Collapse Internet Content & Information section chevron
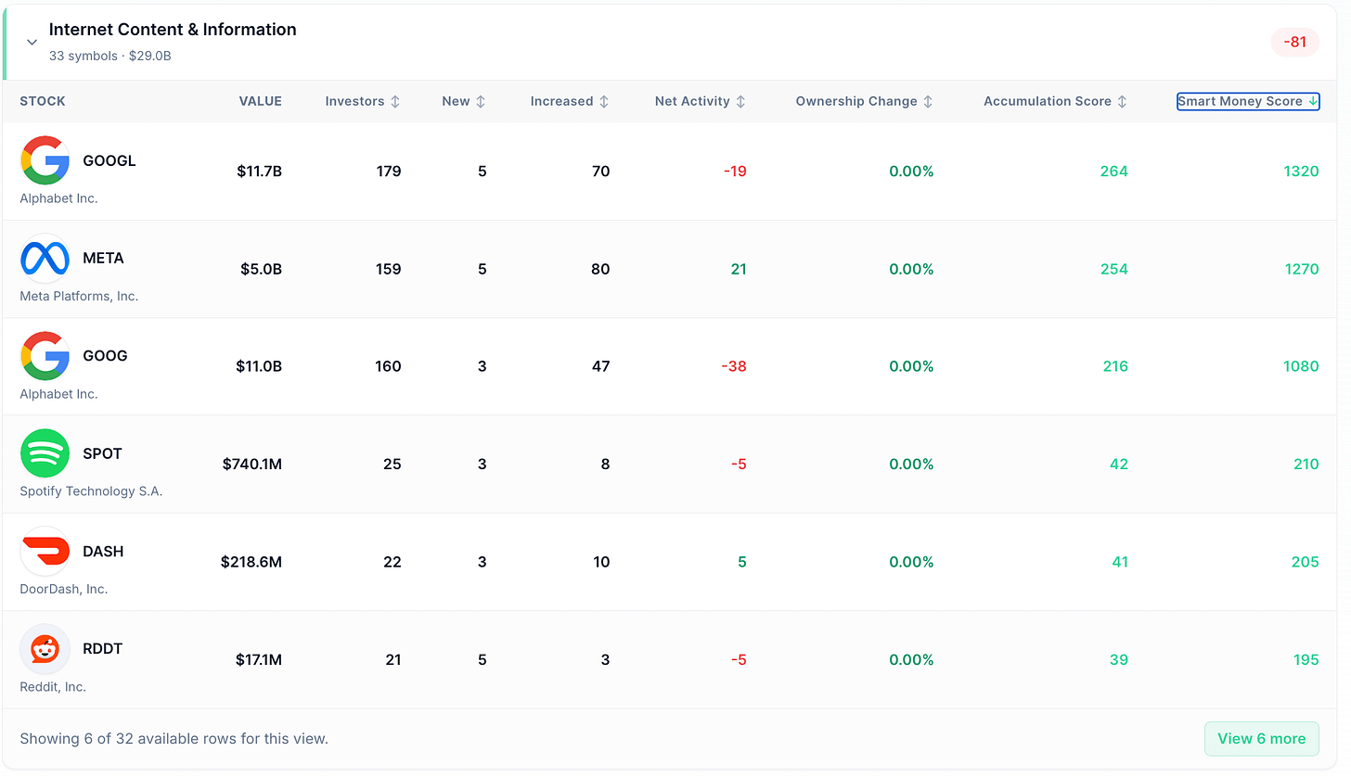The width and height of the screenshot is (1351, 777). pyautogui.click(x=32, y=42)
